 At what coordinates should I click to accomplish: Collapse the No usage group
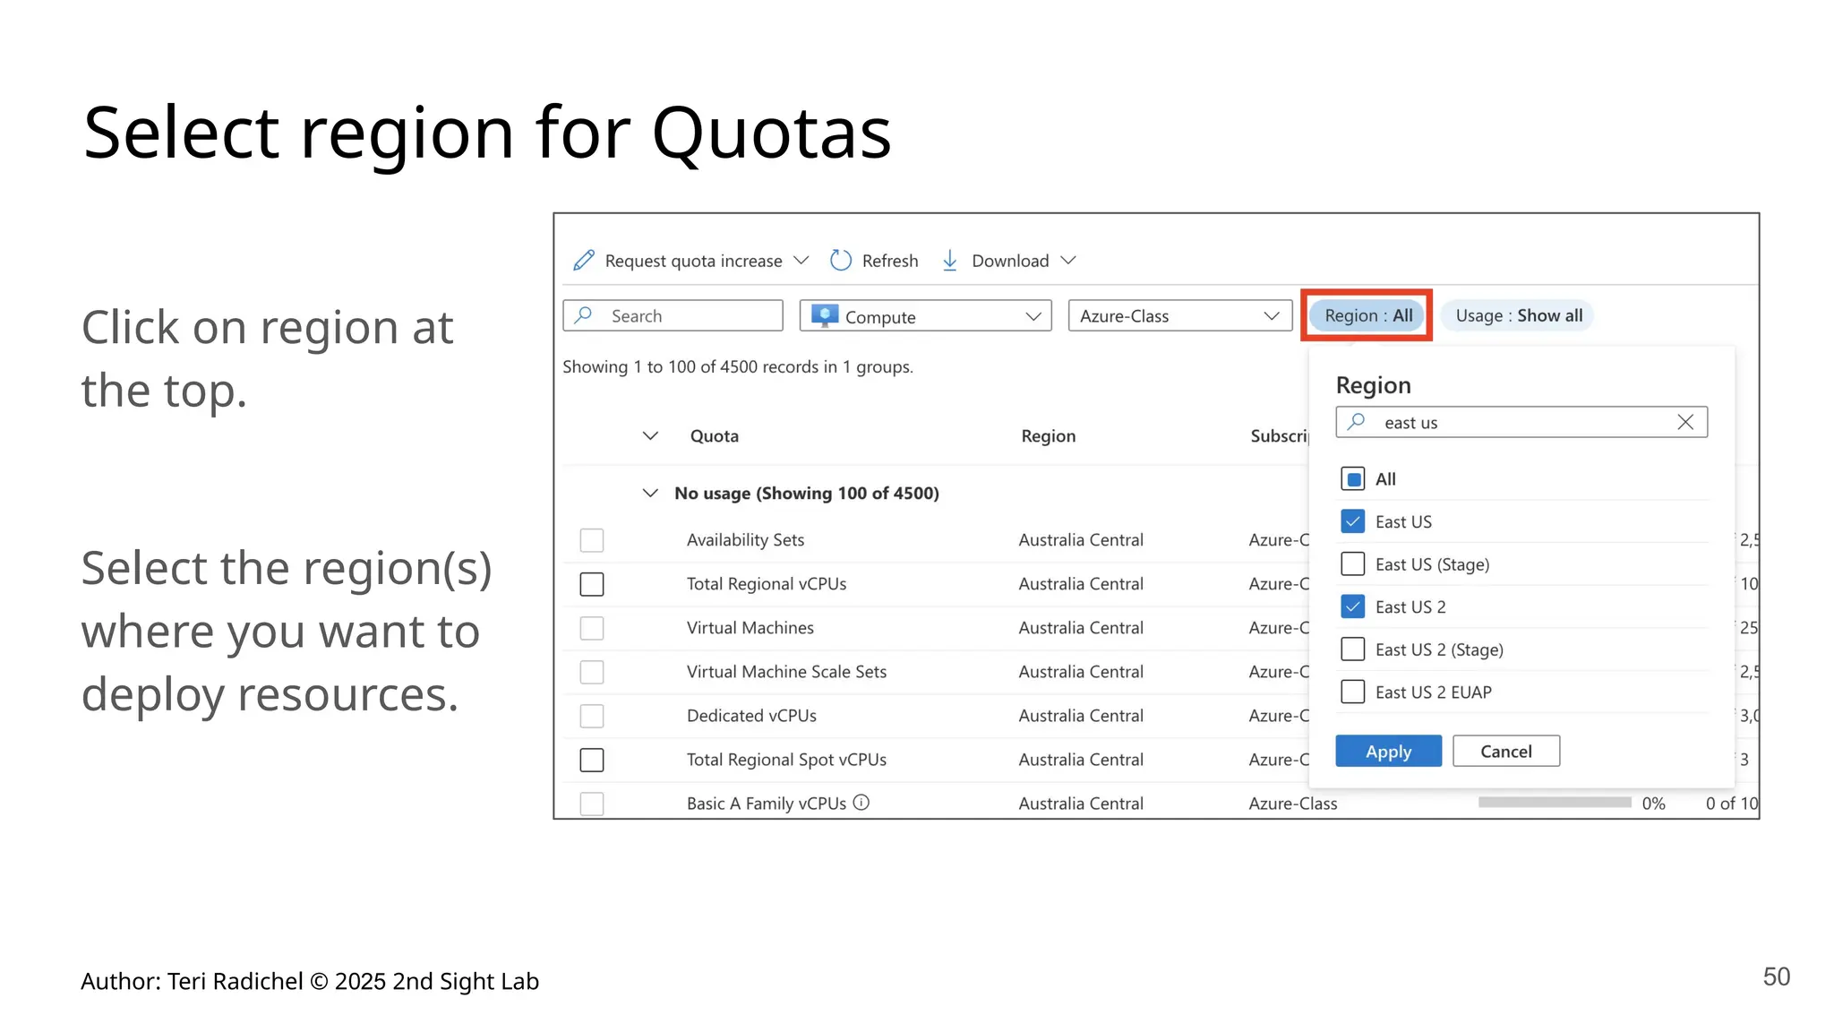pyautogui.click(x=651, y=494)
